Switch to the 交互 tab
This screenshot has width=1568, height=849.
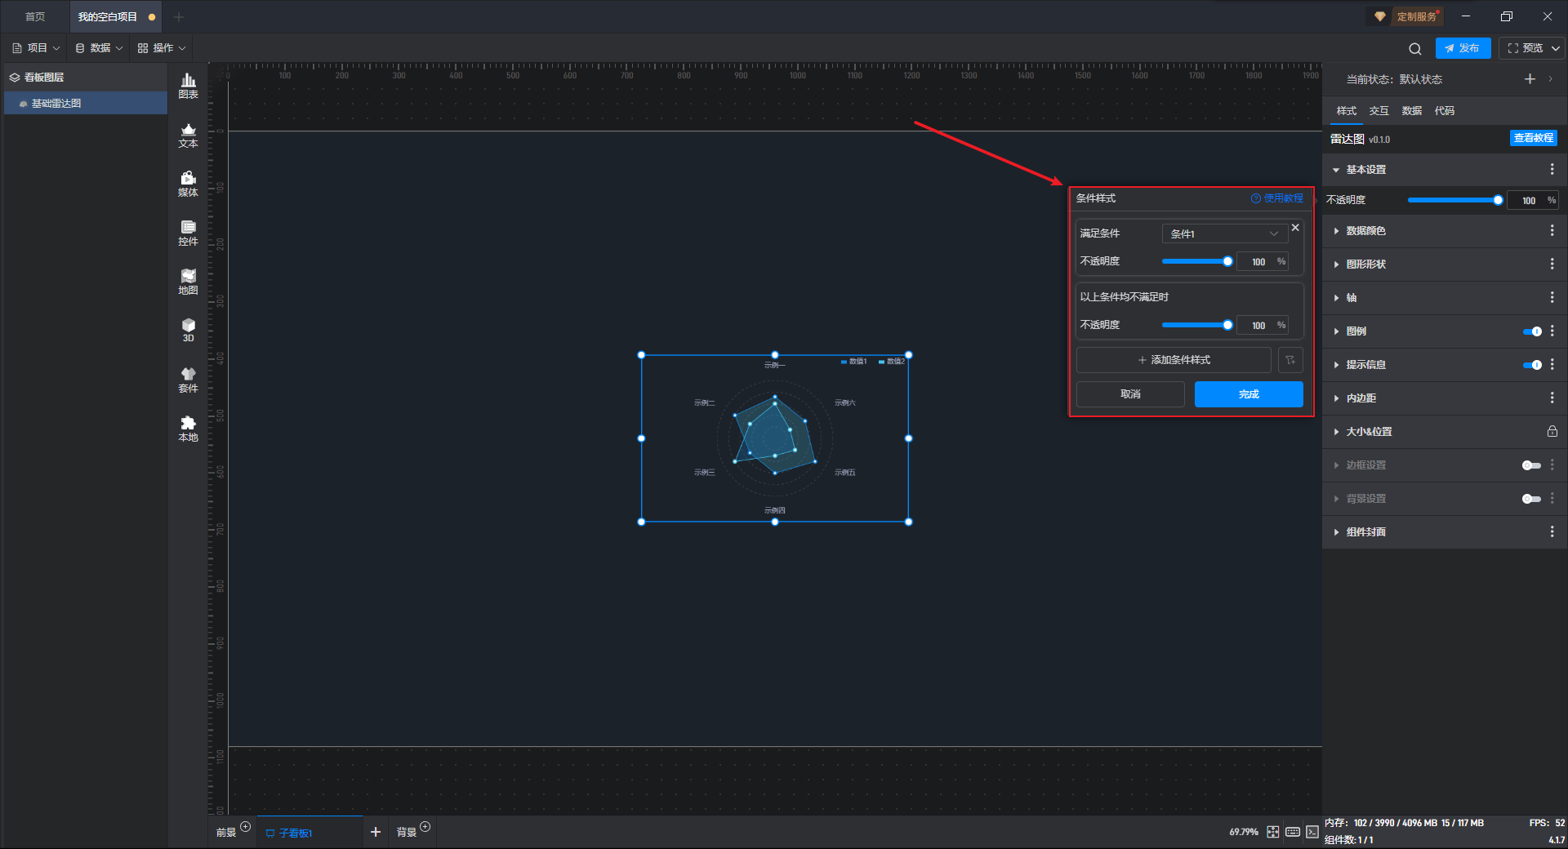coord(1379,111)
